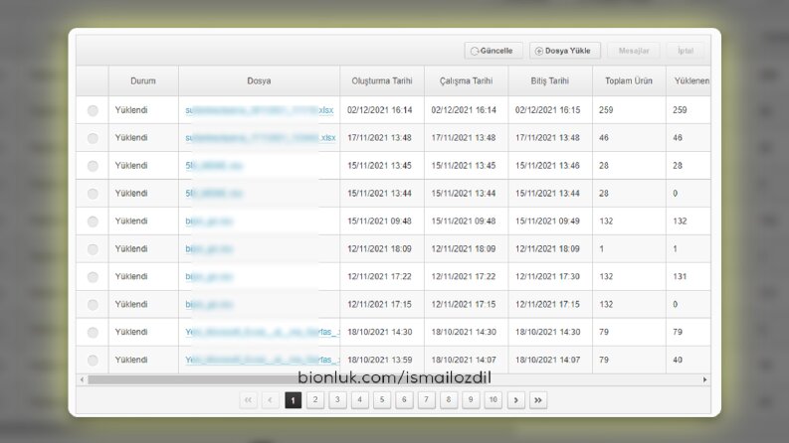Viewport: 789px width, 443px height.
Task: Sort by Dosya column header
Action: tap(259, 80)
